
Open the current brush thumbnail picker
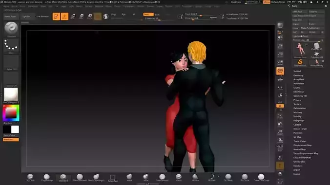pyautogui.click(x=11, y=29)
